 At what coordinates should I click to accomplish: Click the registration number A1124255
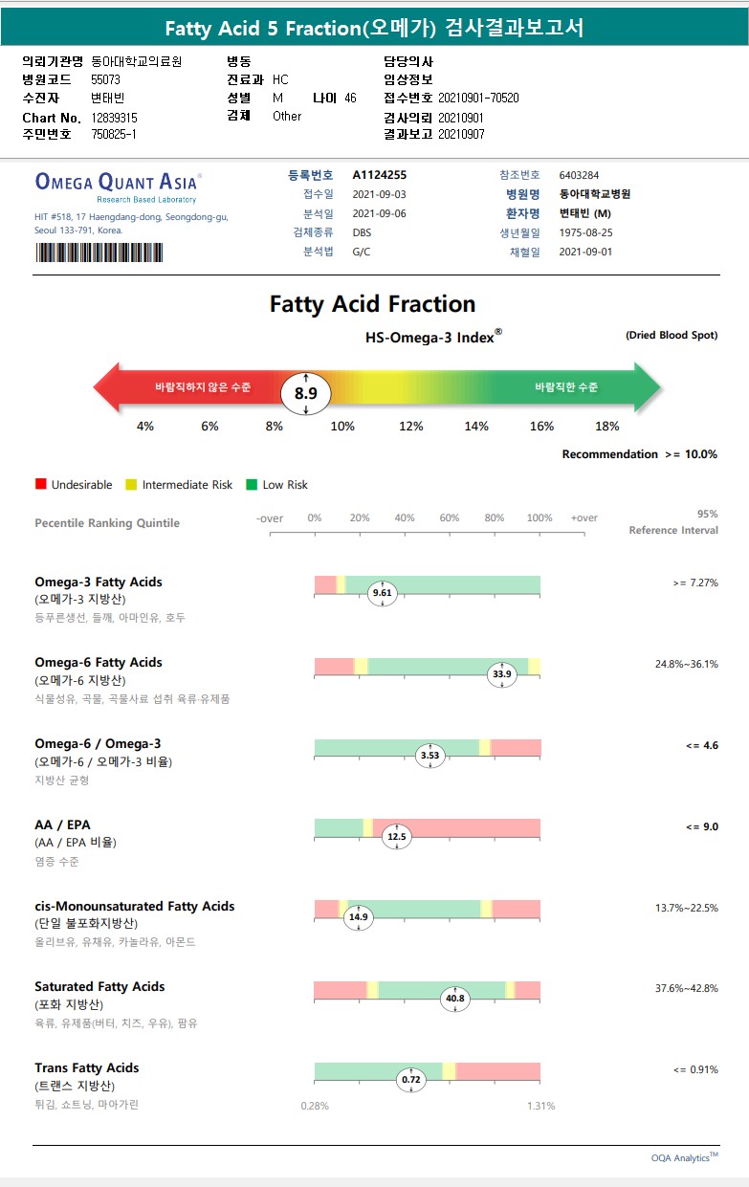coord(380,175)
